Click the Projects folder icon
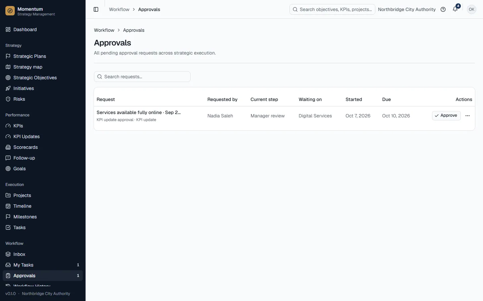This screenshot has width=483, height=301. pyautogui.click(x=8, y=195)
